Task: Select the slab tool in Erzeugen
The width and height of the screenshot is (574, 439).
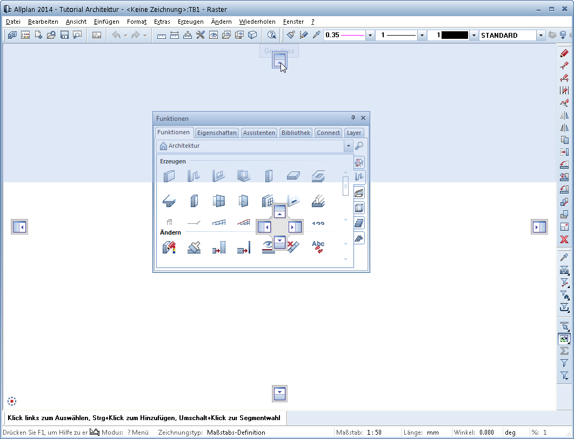Action: (293, 176)
